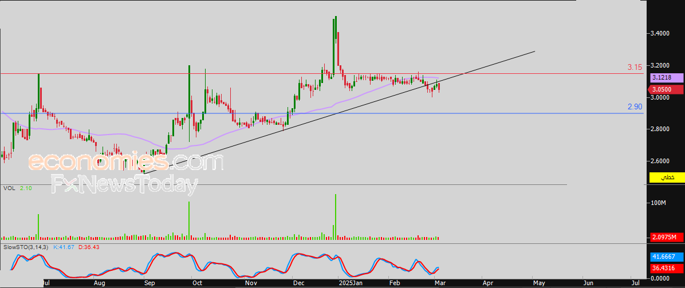Screen dimensions: 685x288
Task: Click the Aug date label
Action: pos(100,283)
